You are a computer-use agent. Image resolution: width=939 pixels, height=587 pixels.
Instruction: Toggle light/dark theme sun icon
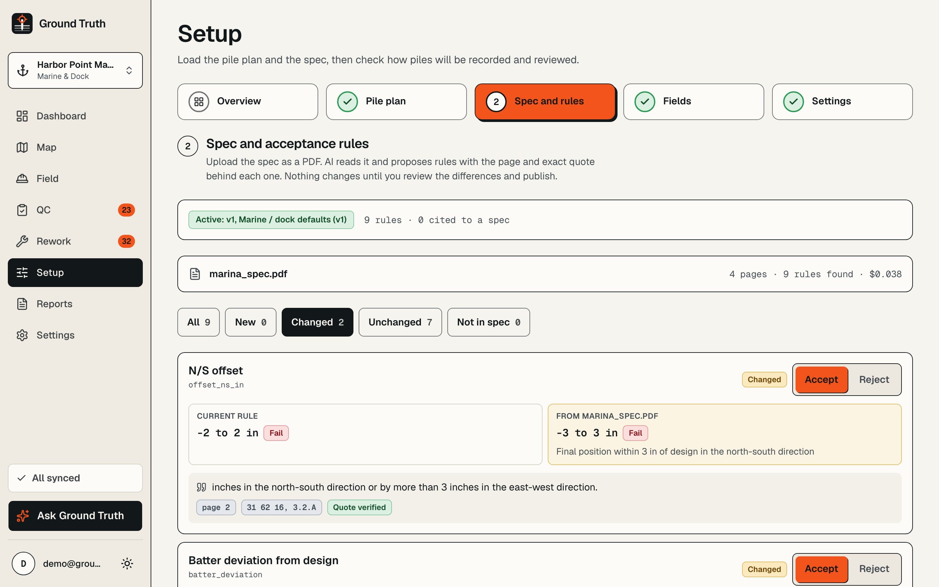click(x=127, y=563)
